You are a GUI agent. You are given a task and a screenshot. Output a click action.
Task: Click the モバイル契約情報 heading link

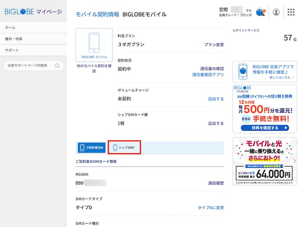tap(97, 15)
